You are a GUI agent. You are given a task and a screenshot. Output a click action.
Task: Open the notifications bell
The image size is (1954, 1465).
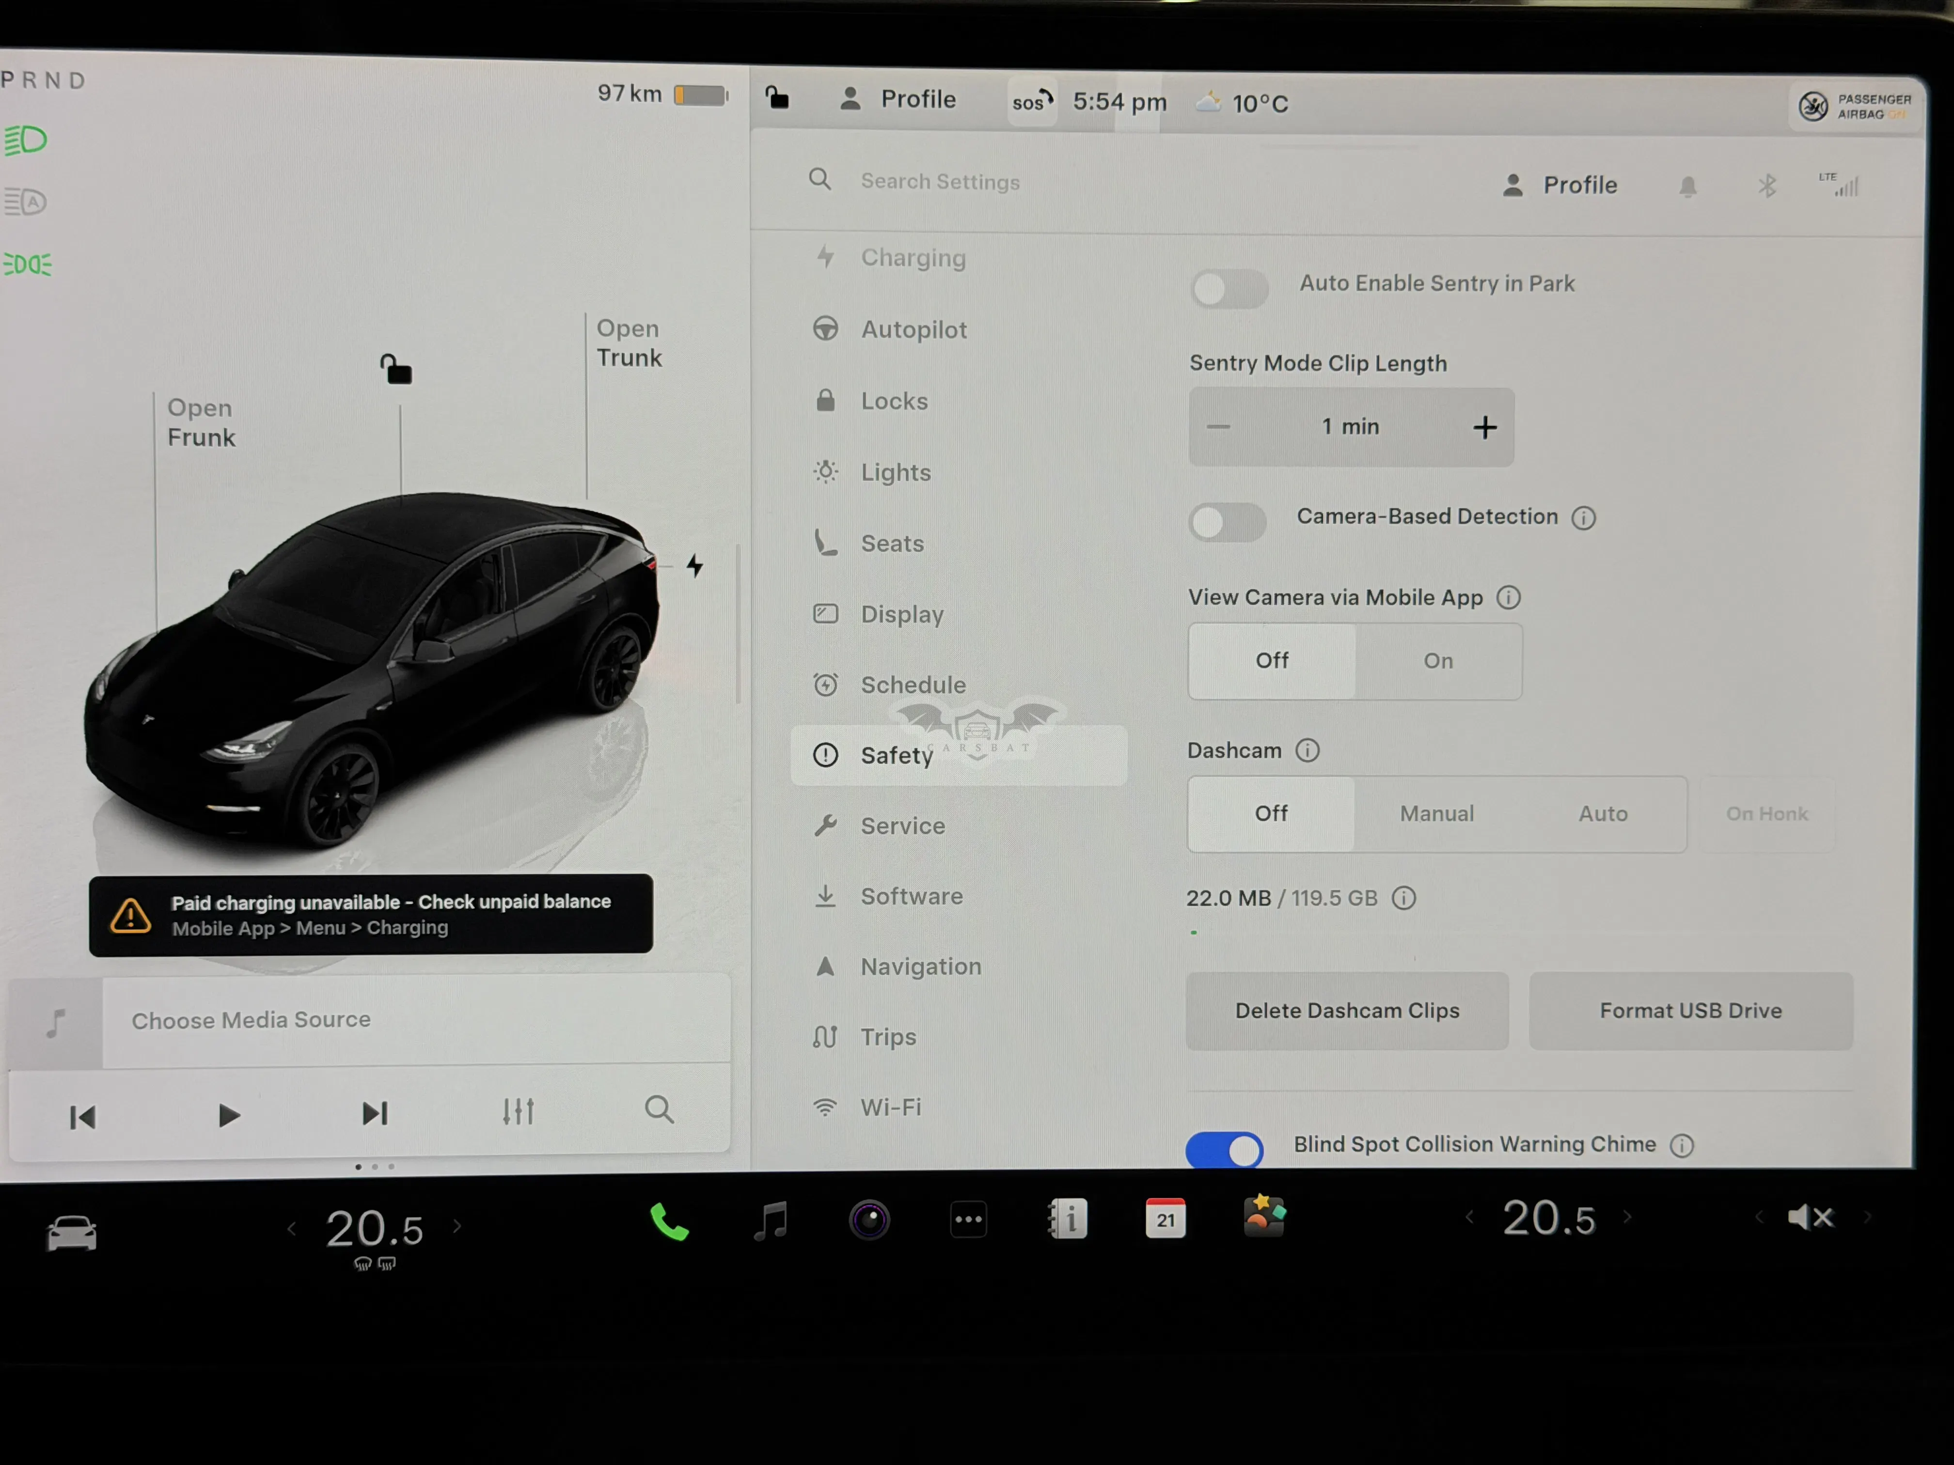(x=1688, y=187)
